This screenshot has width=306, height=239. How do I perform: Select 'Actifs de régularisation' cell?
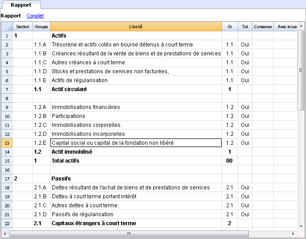136,80
